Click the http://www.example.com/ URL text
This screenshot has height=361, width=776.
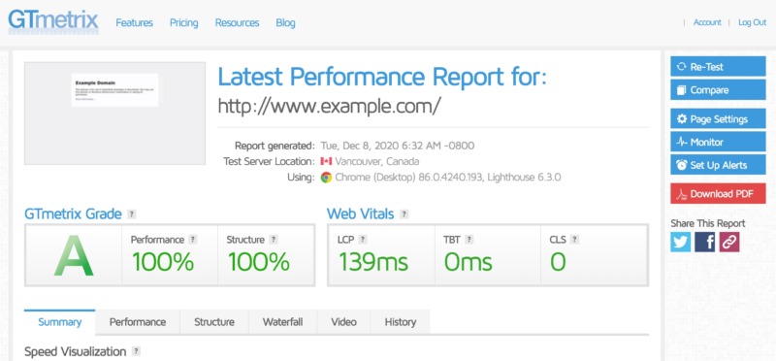[329, 106]
